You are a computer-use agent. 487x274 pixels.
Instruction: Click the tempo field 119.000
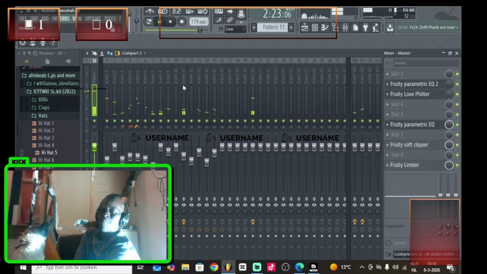199,22
